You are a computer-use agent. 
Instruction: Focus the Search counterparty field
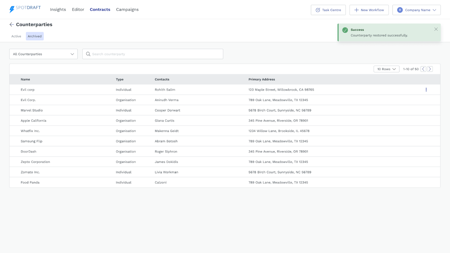(x=153, y=54)
